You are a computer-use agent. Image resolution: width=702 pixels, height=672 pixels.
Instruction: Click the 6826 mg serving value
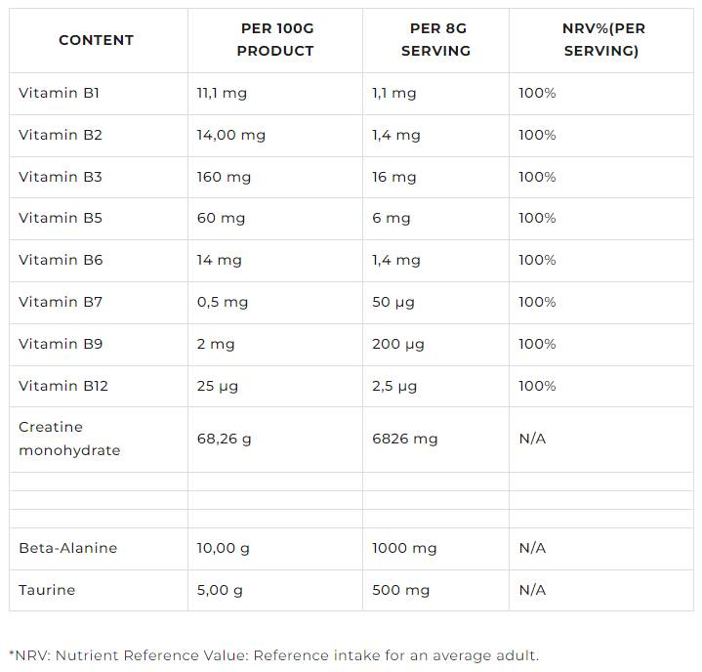tap(404, 439)
